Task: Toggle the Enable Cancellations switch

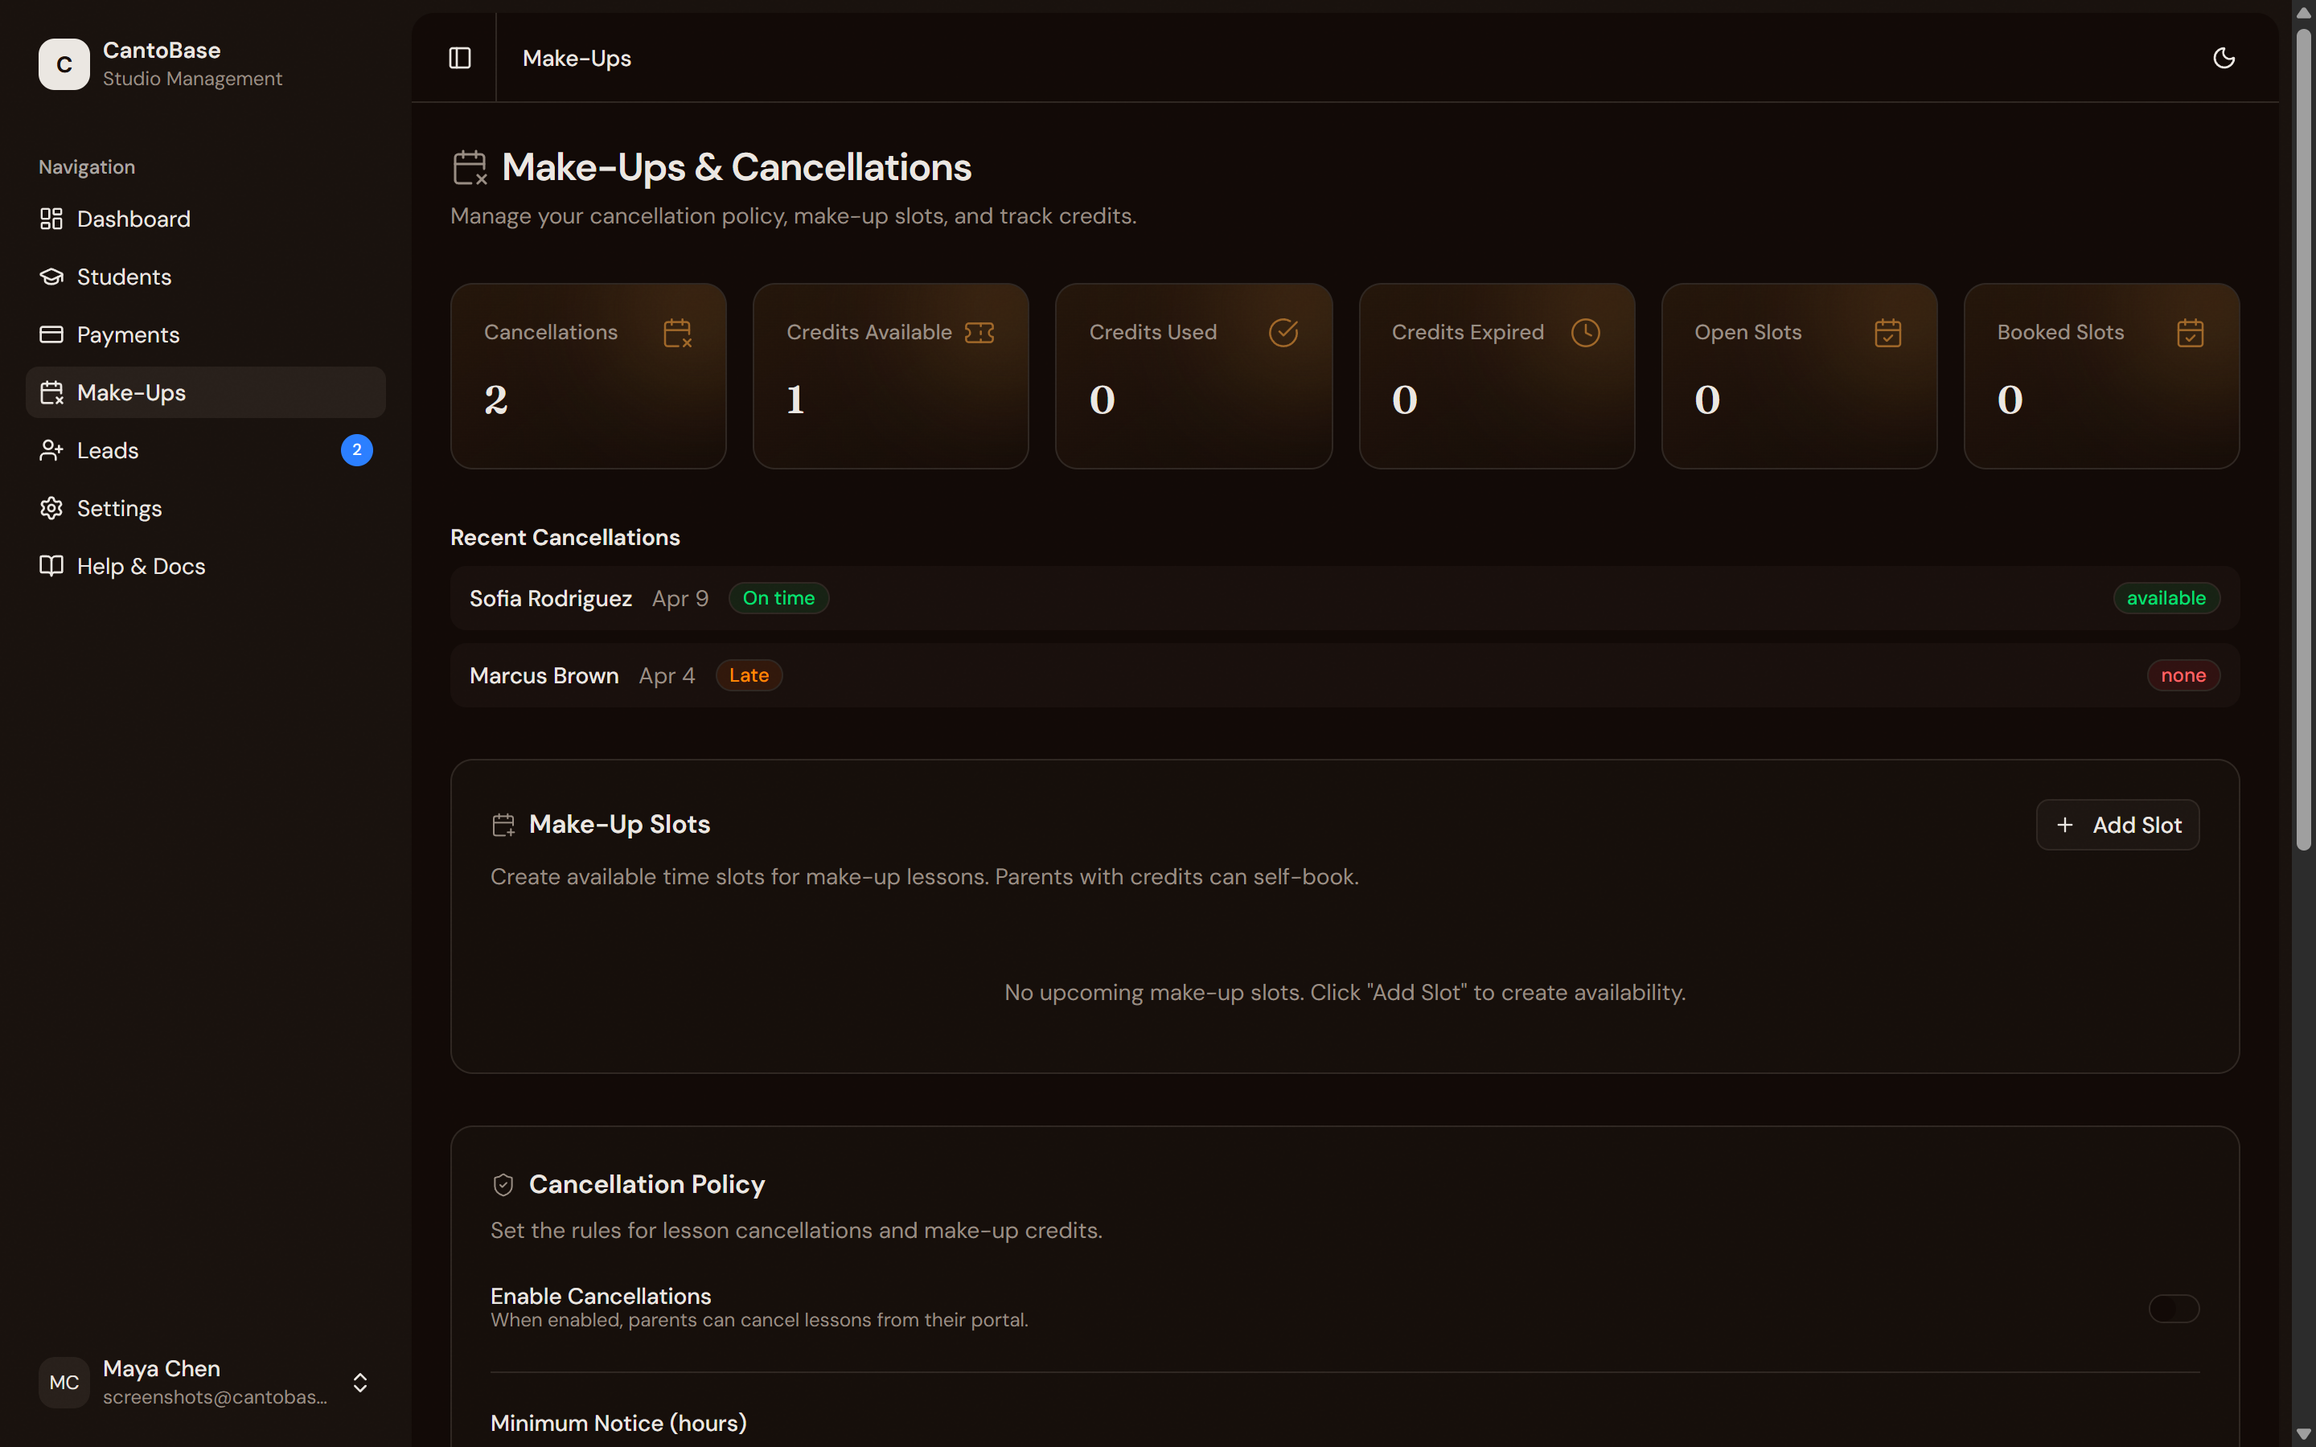Action: point(2174,1308)
